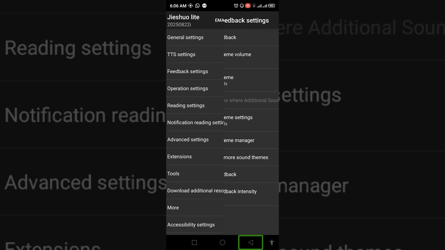The image size is (445, 250).
Task: Open TTS settings
Action: coord(195,55)
